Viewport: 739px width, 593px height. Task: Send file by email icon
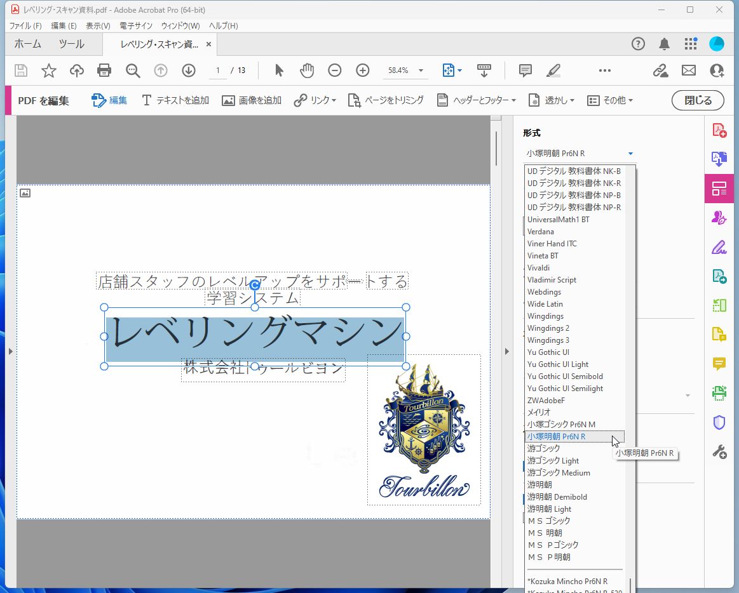(689, 70)
